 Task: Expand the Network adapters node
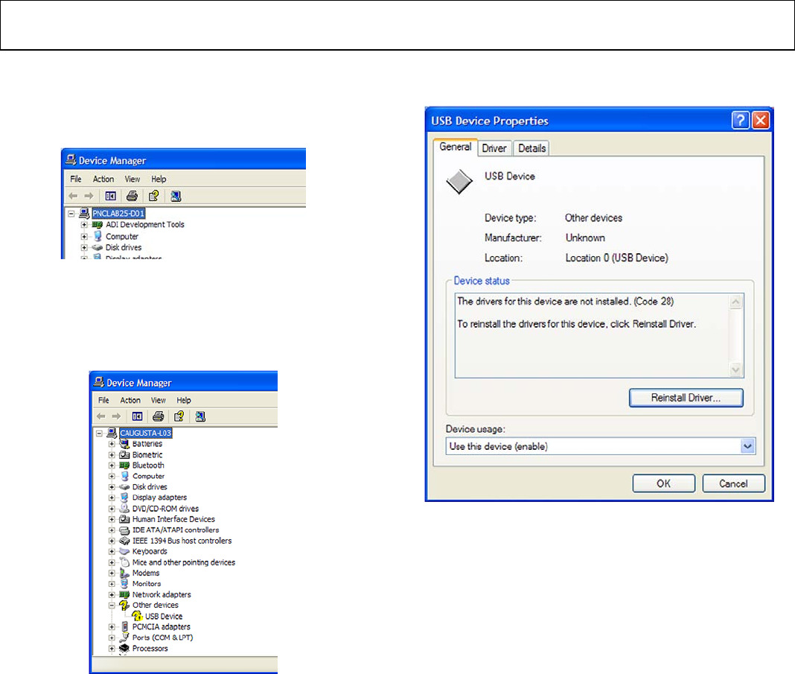tap(112, 595)
